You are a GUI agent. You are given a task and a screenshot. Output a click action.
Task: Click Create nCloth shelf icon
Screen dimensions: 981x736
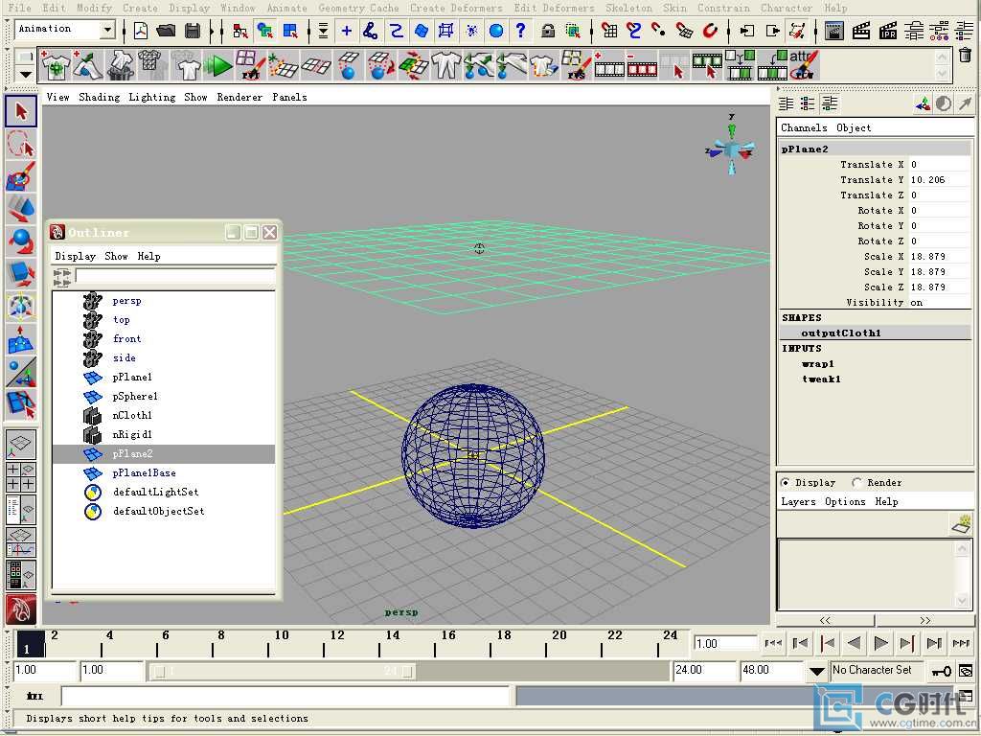pos(55,65)
